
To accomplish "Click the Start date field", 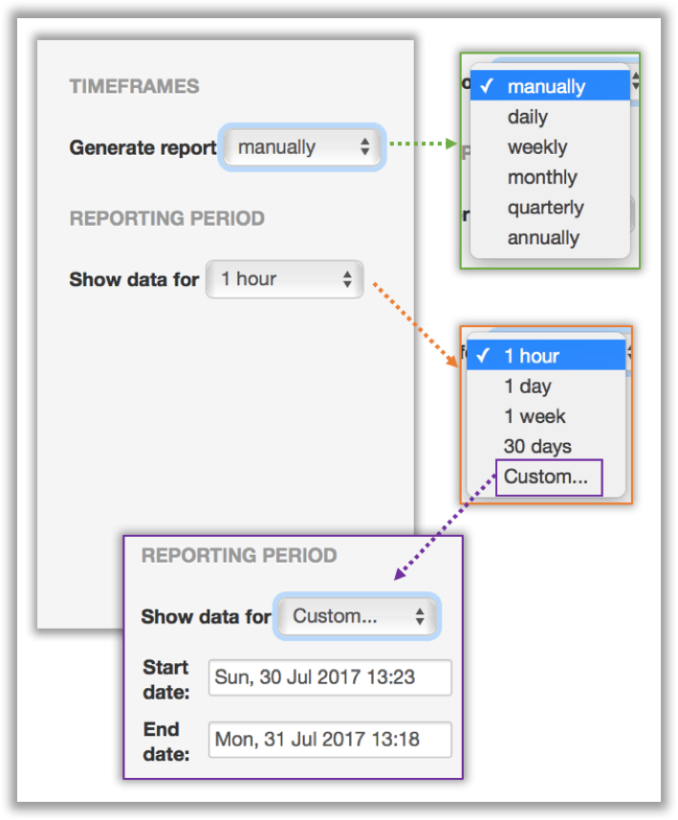I will (x=329, y=677).
